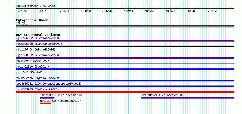Screen dimensions: 242x114
Task: Open variant nsv5556515 (ByrskaBishop2022) label
Action: point(40,44)
